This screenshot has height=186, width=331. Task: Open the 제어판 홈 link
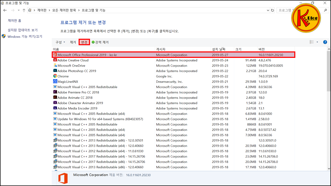click(x=14, y=21)
